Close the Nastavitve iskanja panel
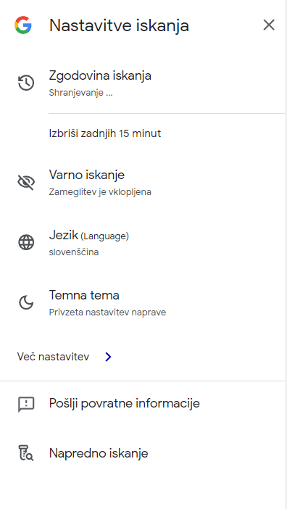 coord(269,25)
